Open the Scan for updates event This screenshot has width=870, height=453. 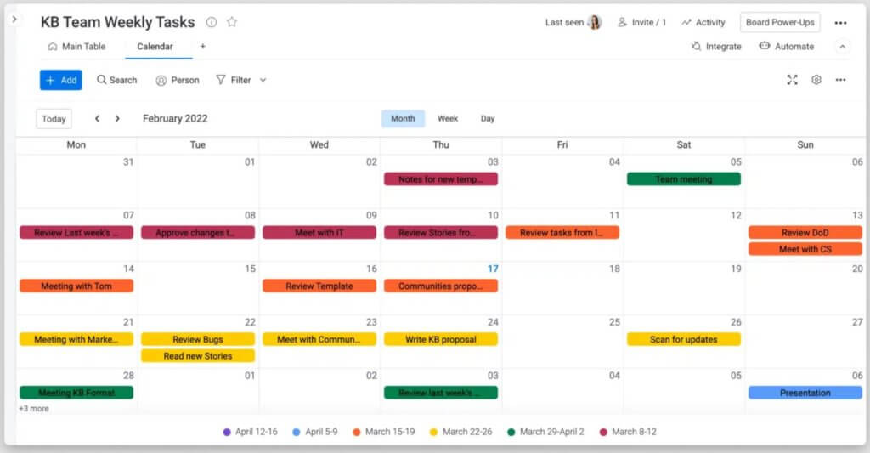point(684,339)
